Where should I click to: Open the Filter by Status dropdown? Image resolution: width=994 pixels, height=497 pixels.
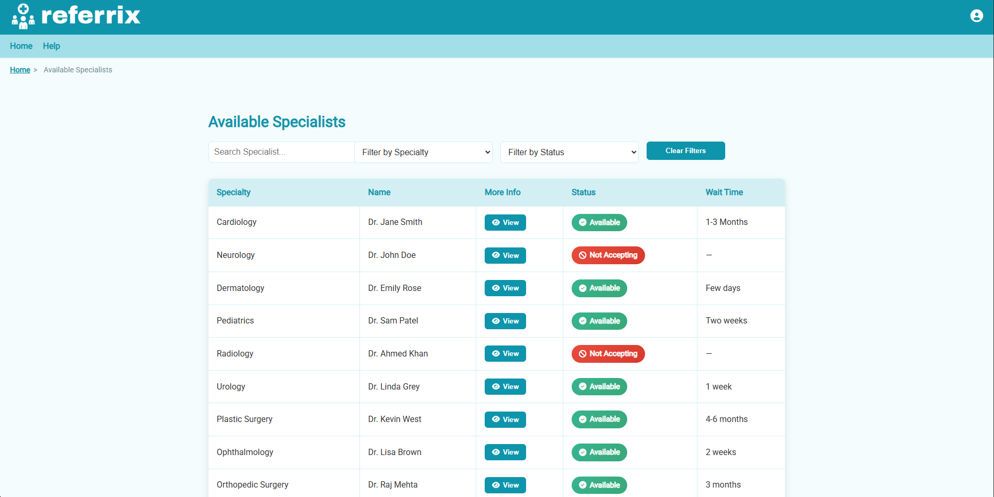pyautogui.click(x=569, y=152)
